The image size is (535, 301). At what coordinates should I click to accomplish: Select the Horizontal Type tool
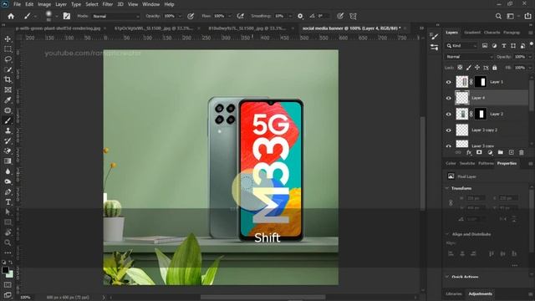(8, 202)
